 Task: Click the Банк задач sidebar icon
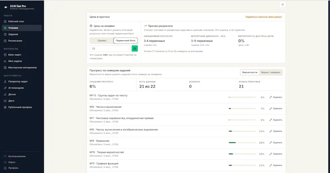(5, 55)
